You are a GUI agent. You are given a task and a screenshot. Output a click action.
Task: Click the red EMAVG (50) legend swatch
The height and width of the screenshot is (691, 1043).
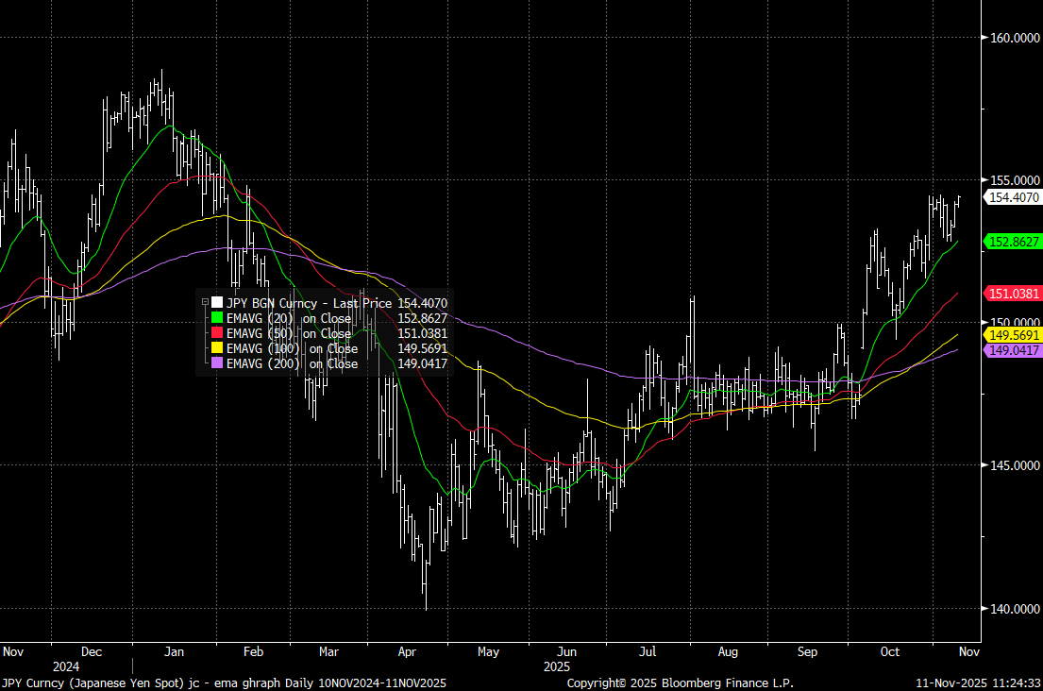tap(217, 333)
